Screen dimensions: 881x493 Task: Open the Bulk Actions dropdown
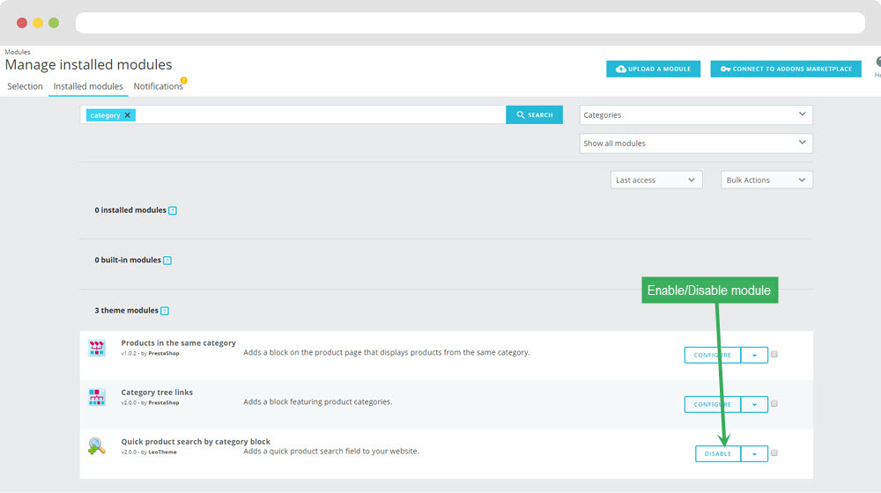click(766, 180)
